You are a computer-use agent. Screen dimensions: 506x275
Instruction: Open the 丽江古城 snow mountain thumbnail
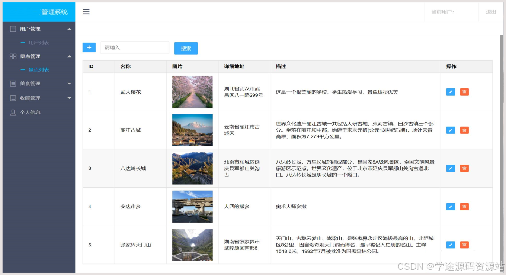coord(192,130)
